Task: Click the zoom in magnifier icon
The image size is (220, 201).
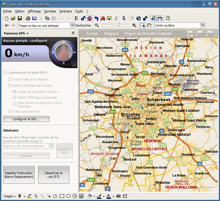Action: click(x=134, y=25)
